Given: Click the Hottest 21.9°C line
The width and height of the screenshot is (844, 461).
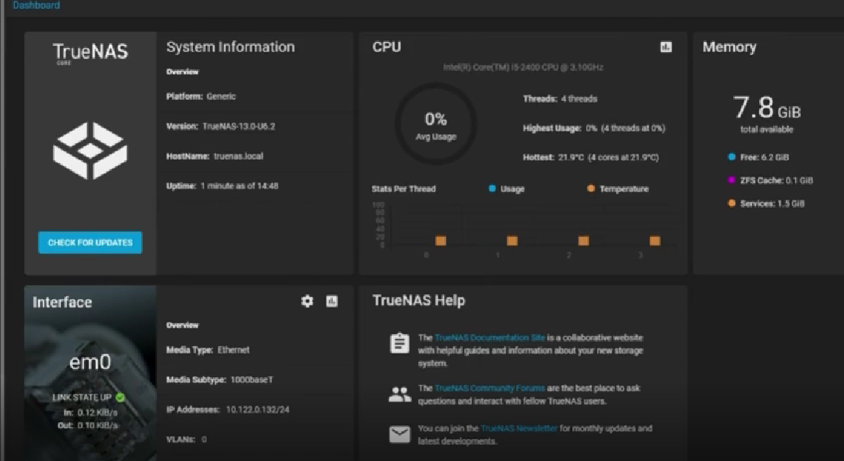Looking at the screenshot, I should click(591, 158).
